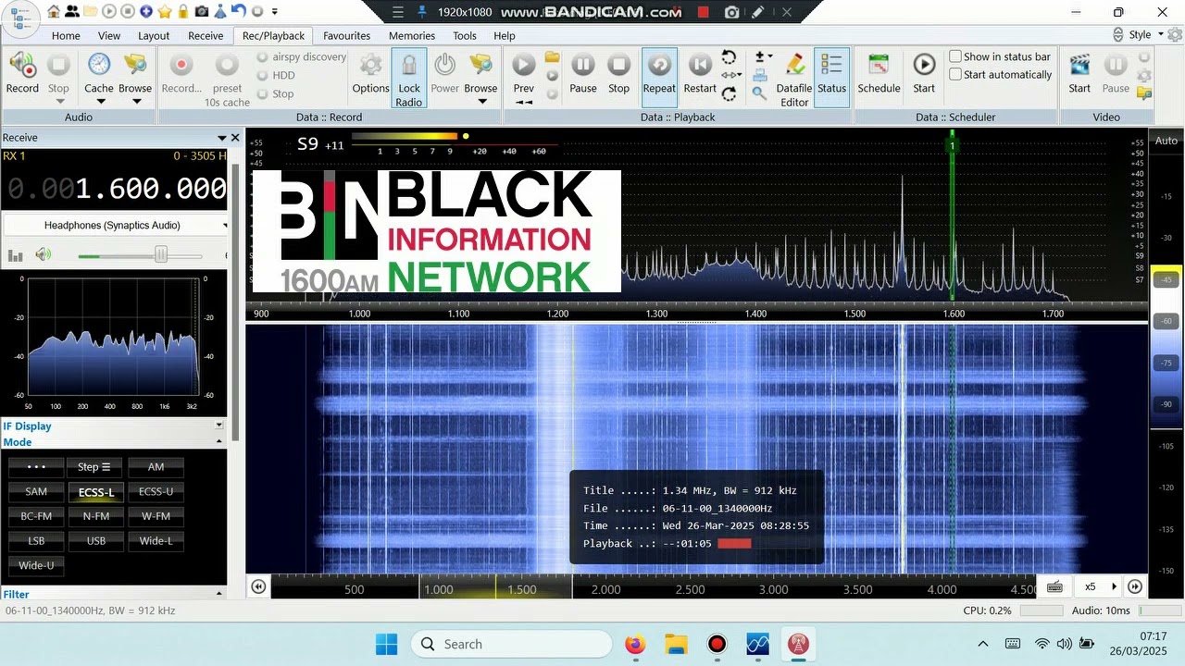Screen dimensions: 1185x666
Task: Enable 'Start automatically' checkbox
Action: [x=955, y=75]
